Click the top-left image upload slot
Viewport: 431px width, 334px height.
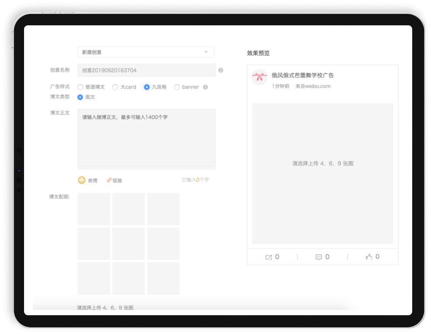tap(94, 209)
